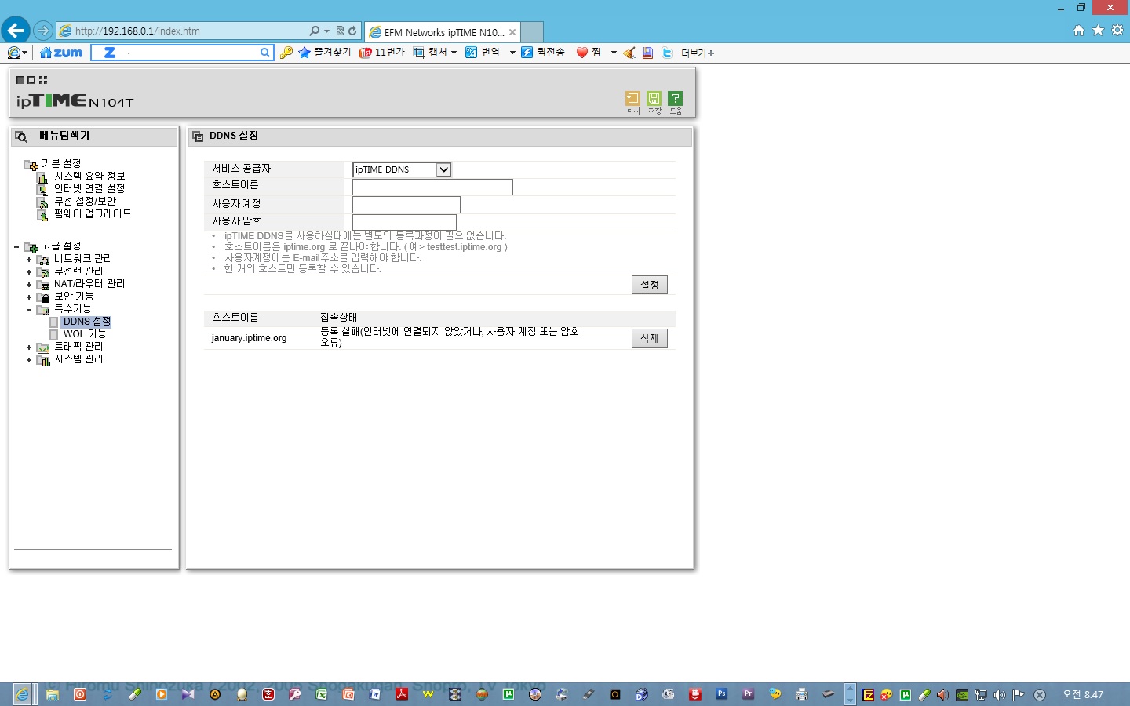Screen dimensions: 1130x706
Task: Click the Internet Explorer icon in the taskbar
Action: point(23,694)
